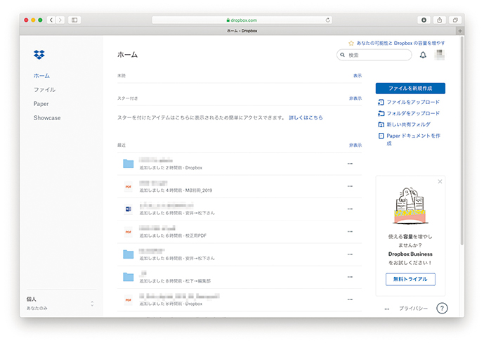Expand the 個人 account switcher
This screenshot has width=484, height=343.
tap(92, 303)
